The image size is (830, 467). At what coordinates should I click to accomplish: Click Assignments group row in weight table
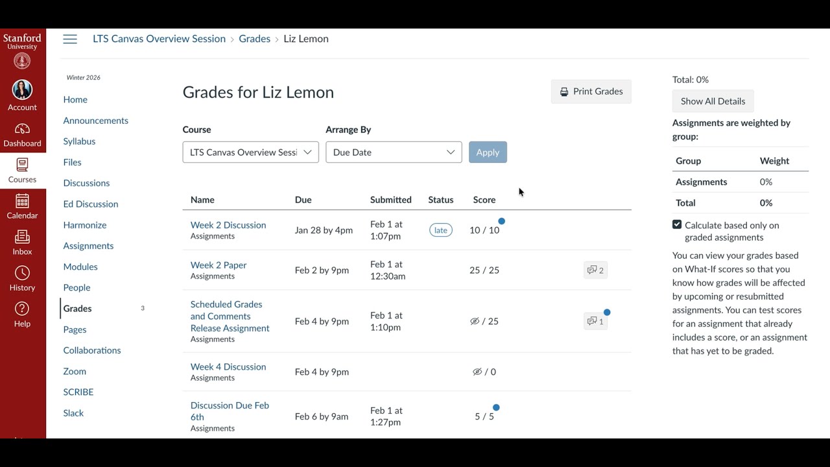tap(741, 182)
